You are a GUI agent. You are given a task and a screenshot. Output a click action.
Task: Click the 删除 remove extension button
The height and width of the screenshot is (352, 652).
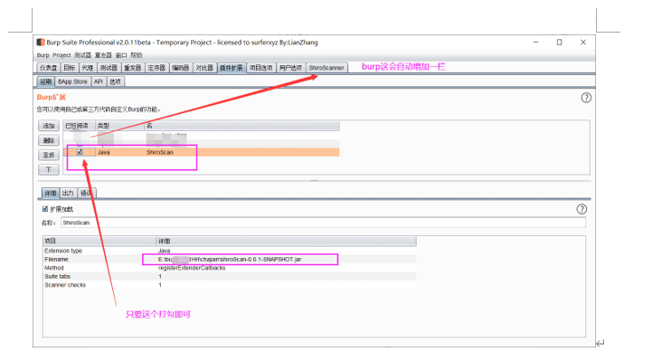click(x=49, y=140)
